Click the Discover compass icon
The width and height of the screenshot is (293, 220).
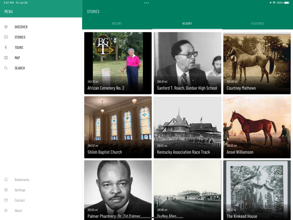(x=6, y=27)
